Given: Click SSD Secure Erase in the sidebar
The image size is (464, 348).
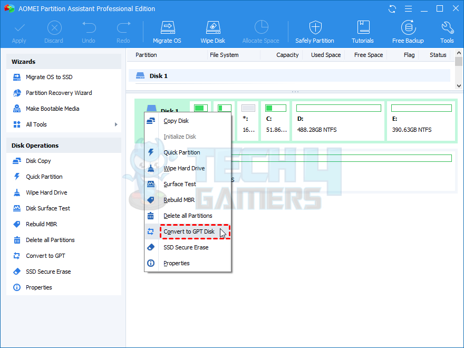Looking at the screenshot, I should (64, 272).
